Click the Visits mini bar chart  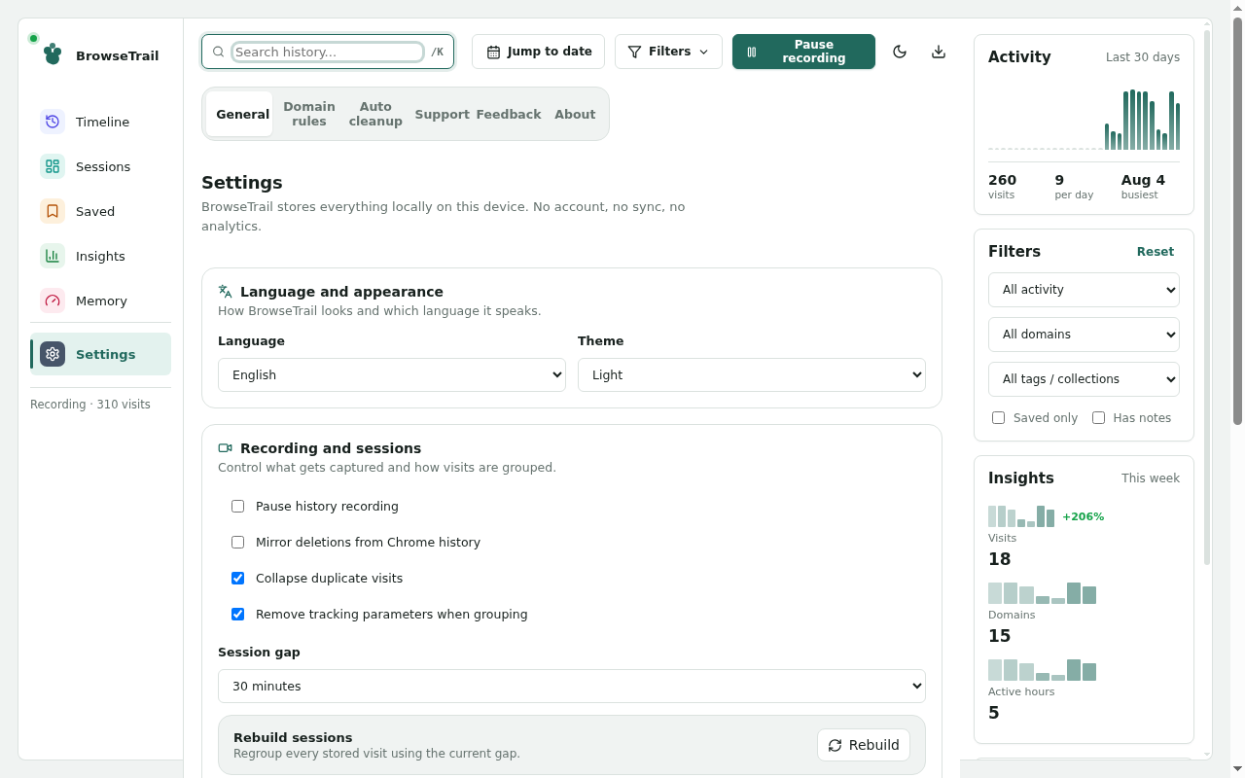pos(1021,515)
